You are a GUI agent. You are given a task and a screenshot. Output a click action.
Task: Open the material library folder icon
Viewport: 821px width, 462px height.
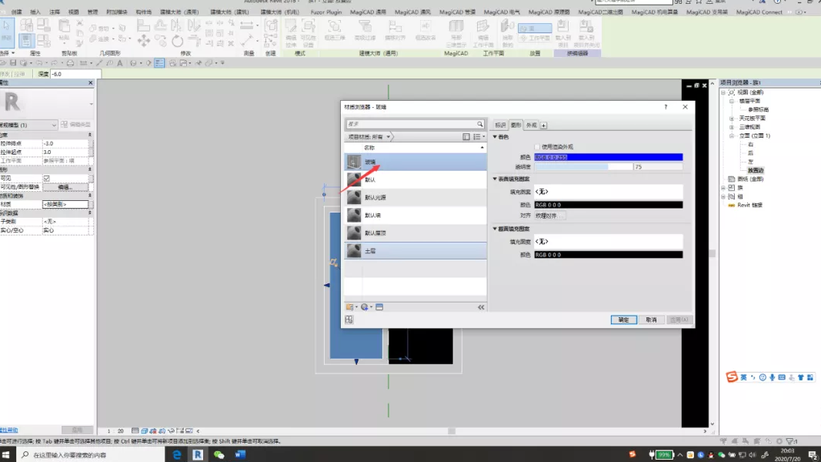coord(350,307)
